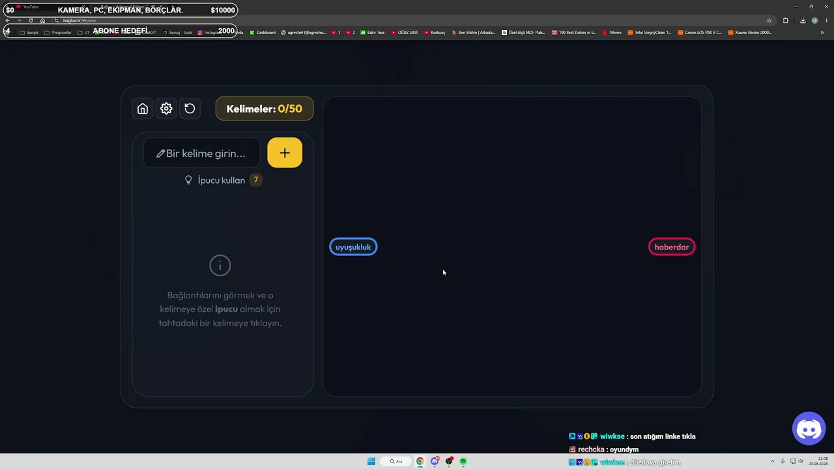
Task: Open the Discord floating button
Action: (x=809, y=428)
